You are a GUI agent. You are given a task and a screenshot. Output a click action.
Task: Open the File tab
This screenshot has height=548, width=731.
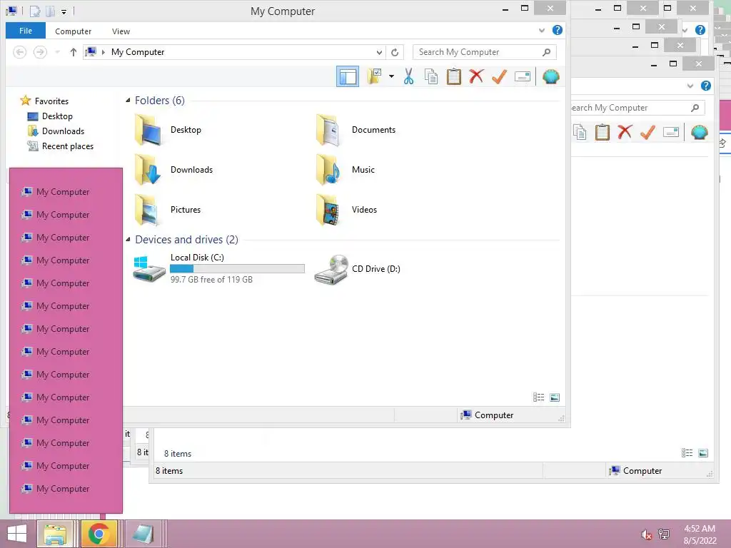pos(26,31)
